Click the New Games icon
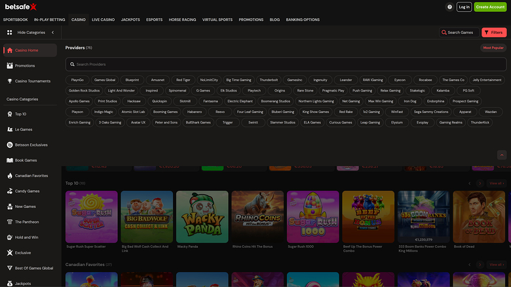This screenshot has height=287, width=511. click(x=10, y=207)
